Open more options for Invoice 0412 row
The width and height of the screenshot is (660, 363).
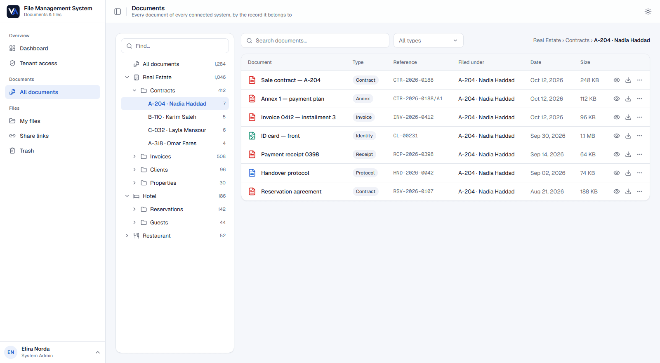pos(640,117)
